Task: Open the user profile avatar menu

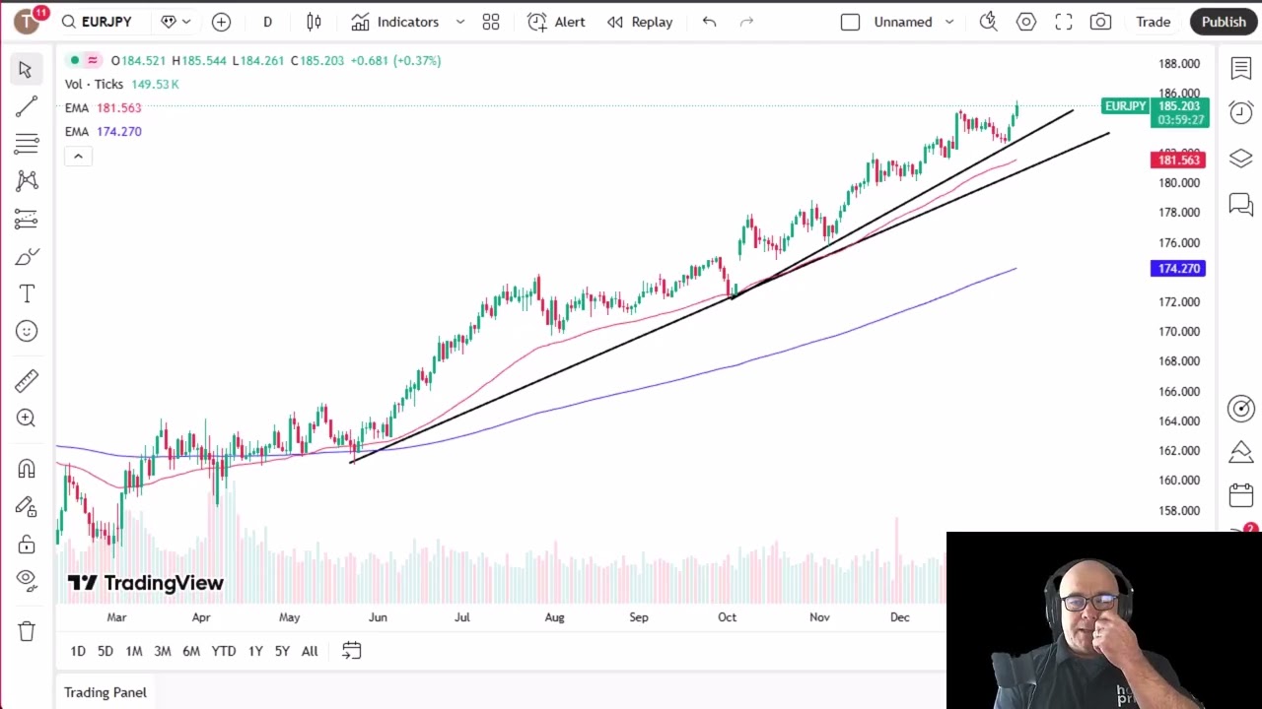Action: (27, 21)
